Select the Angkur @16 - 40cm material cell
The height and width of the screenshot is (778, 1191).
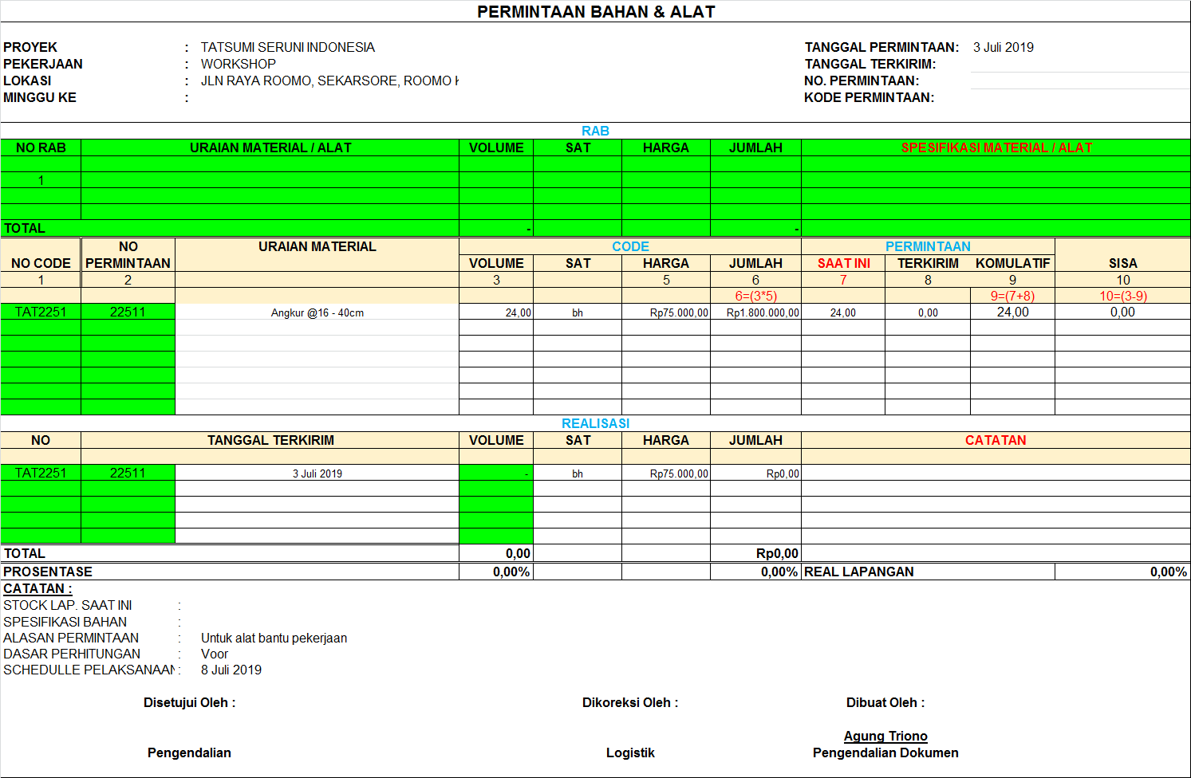tap(317, 312)
